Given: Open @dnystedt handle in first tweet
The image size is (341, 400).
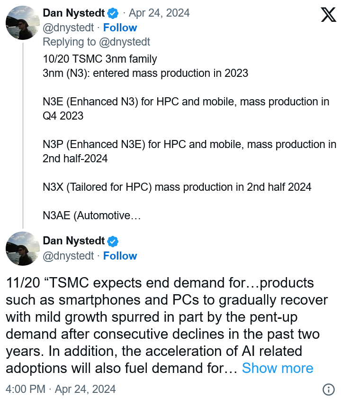Looking at the screenshot, I should pyautogui.click(x=68, y=28).
